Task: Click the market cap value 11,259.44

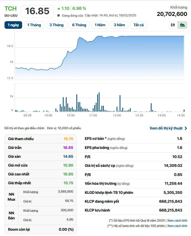Action: click(173, 183)
